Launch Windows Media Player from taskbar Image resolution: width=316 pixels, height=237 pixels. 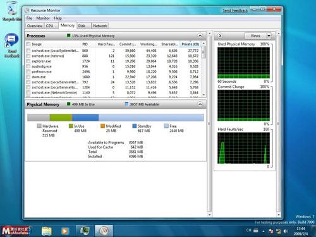point(65,231)
